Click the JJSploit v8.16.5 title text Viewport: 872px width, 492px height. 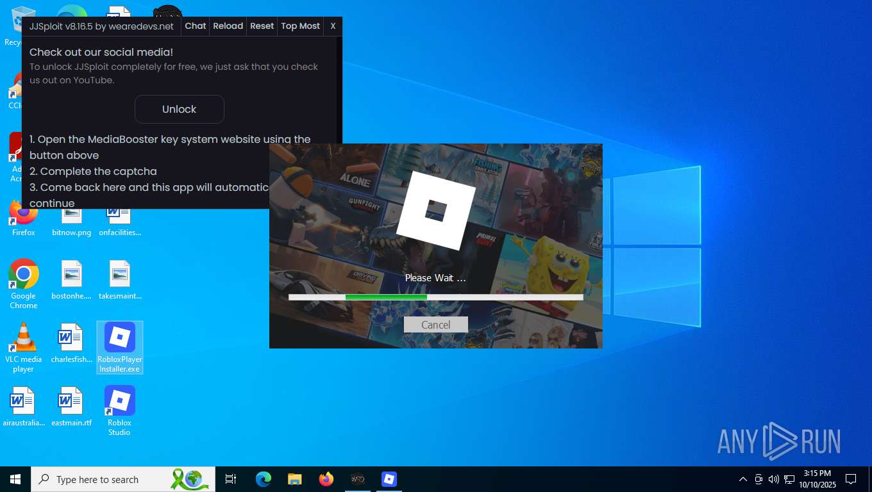[x=101, y=26]
